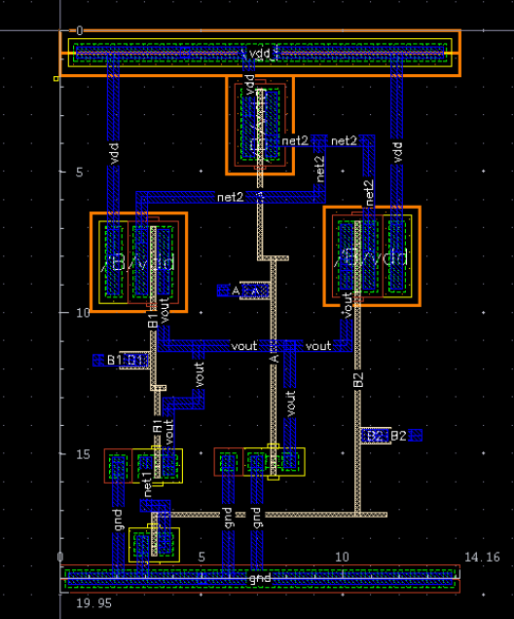Select the B1 pin label on the left stub

click(x=114, y=360)
